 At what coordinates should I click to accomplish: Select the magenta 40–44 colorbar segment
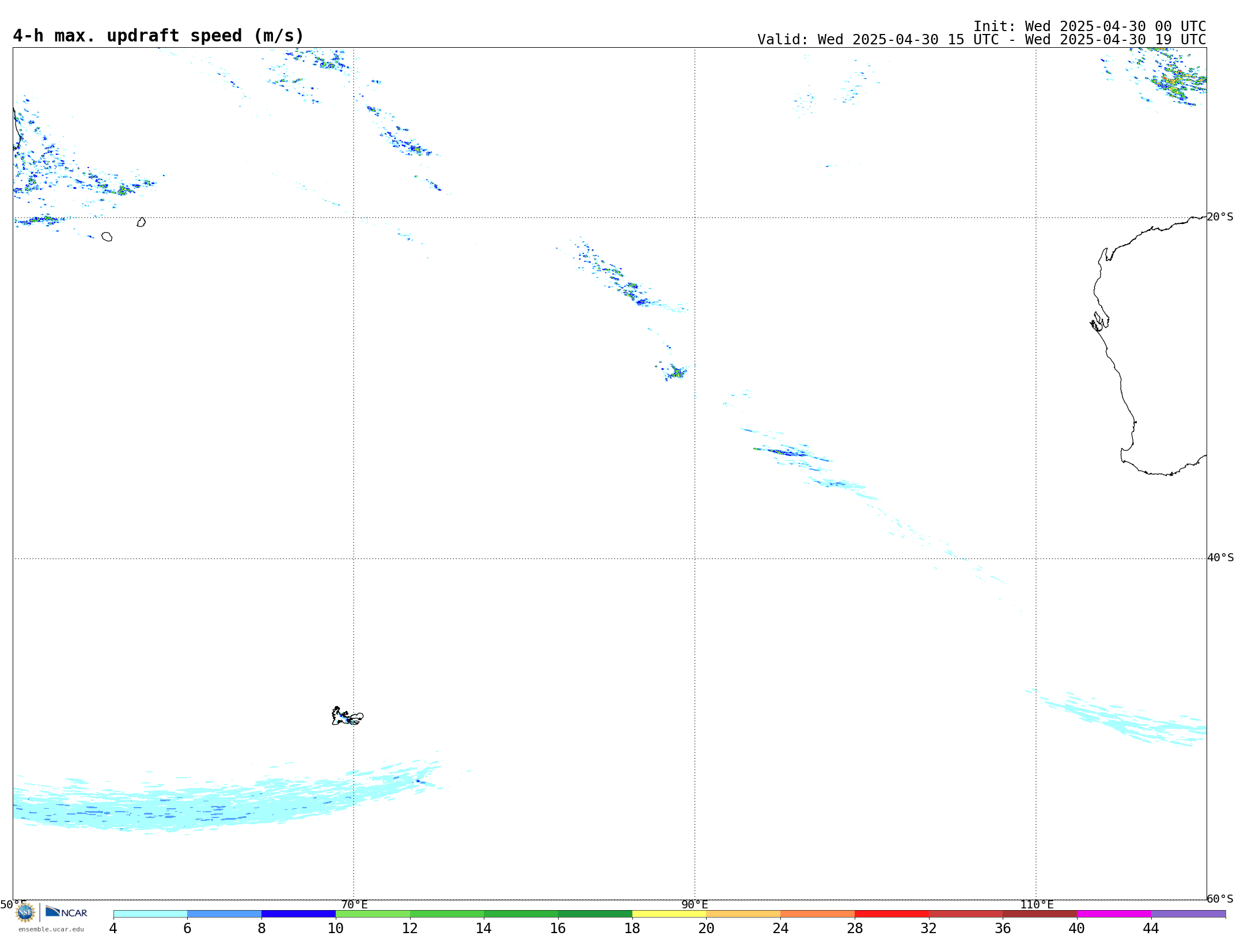pyautogui.click(x=1114, y=914)
